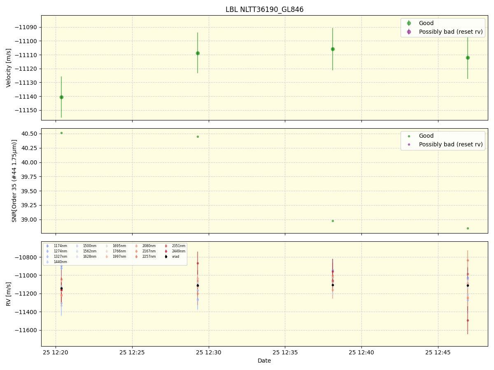Click 'Good' in the velocity plot legend
494x370 pixels.
coord(426,23)
